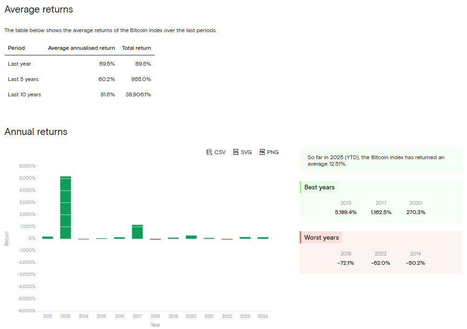This screenshot has width=467, height=329.
Task: Click the Worst years heading
Action: pos(321,238)
